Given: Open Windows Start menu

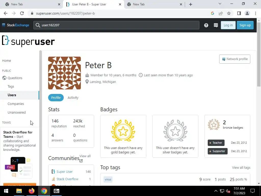Looking at the screenshot, I should 6,191.
